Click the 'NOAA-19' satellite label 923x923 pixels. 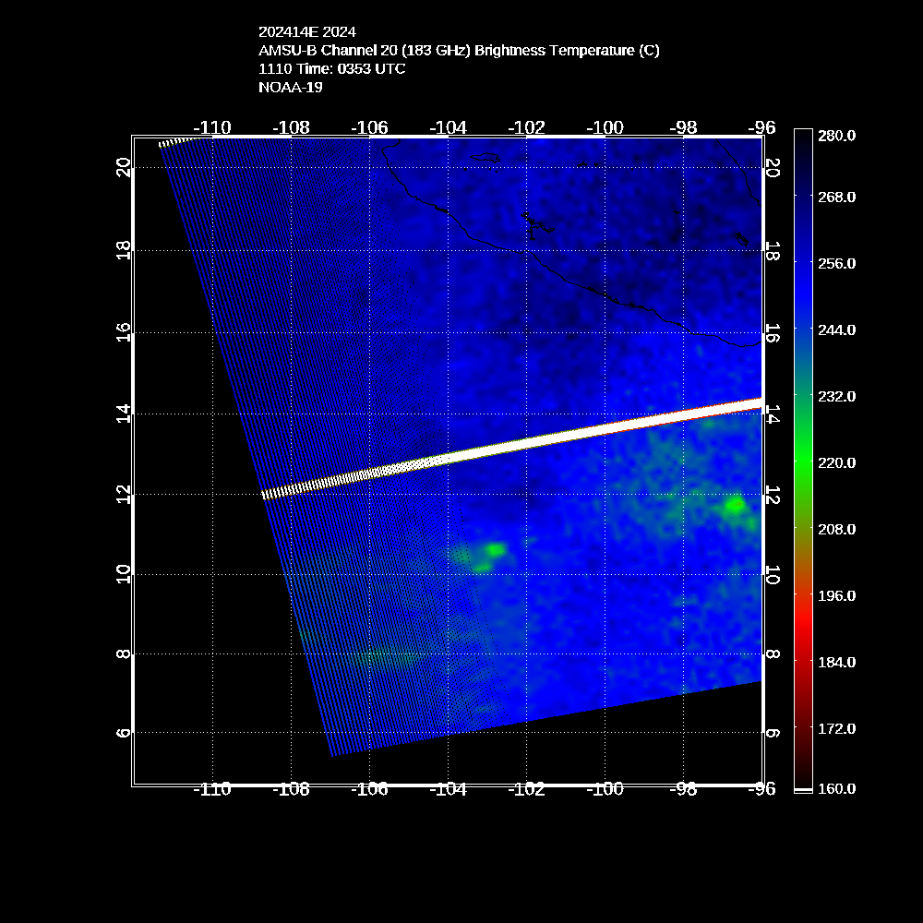pyautogui.click(x=291, y=87)
